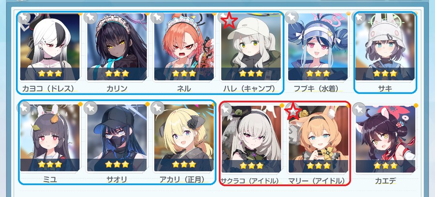Toggle the pin icon on ミユ card
The width and height of the screenshot is (435, 197).
[24, 108]
